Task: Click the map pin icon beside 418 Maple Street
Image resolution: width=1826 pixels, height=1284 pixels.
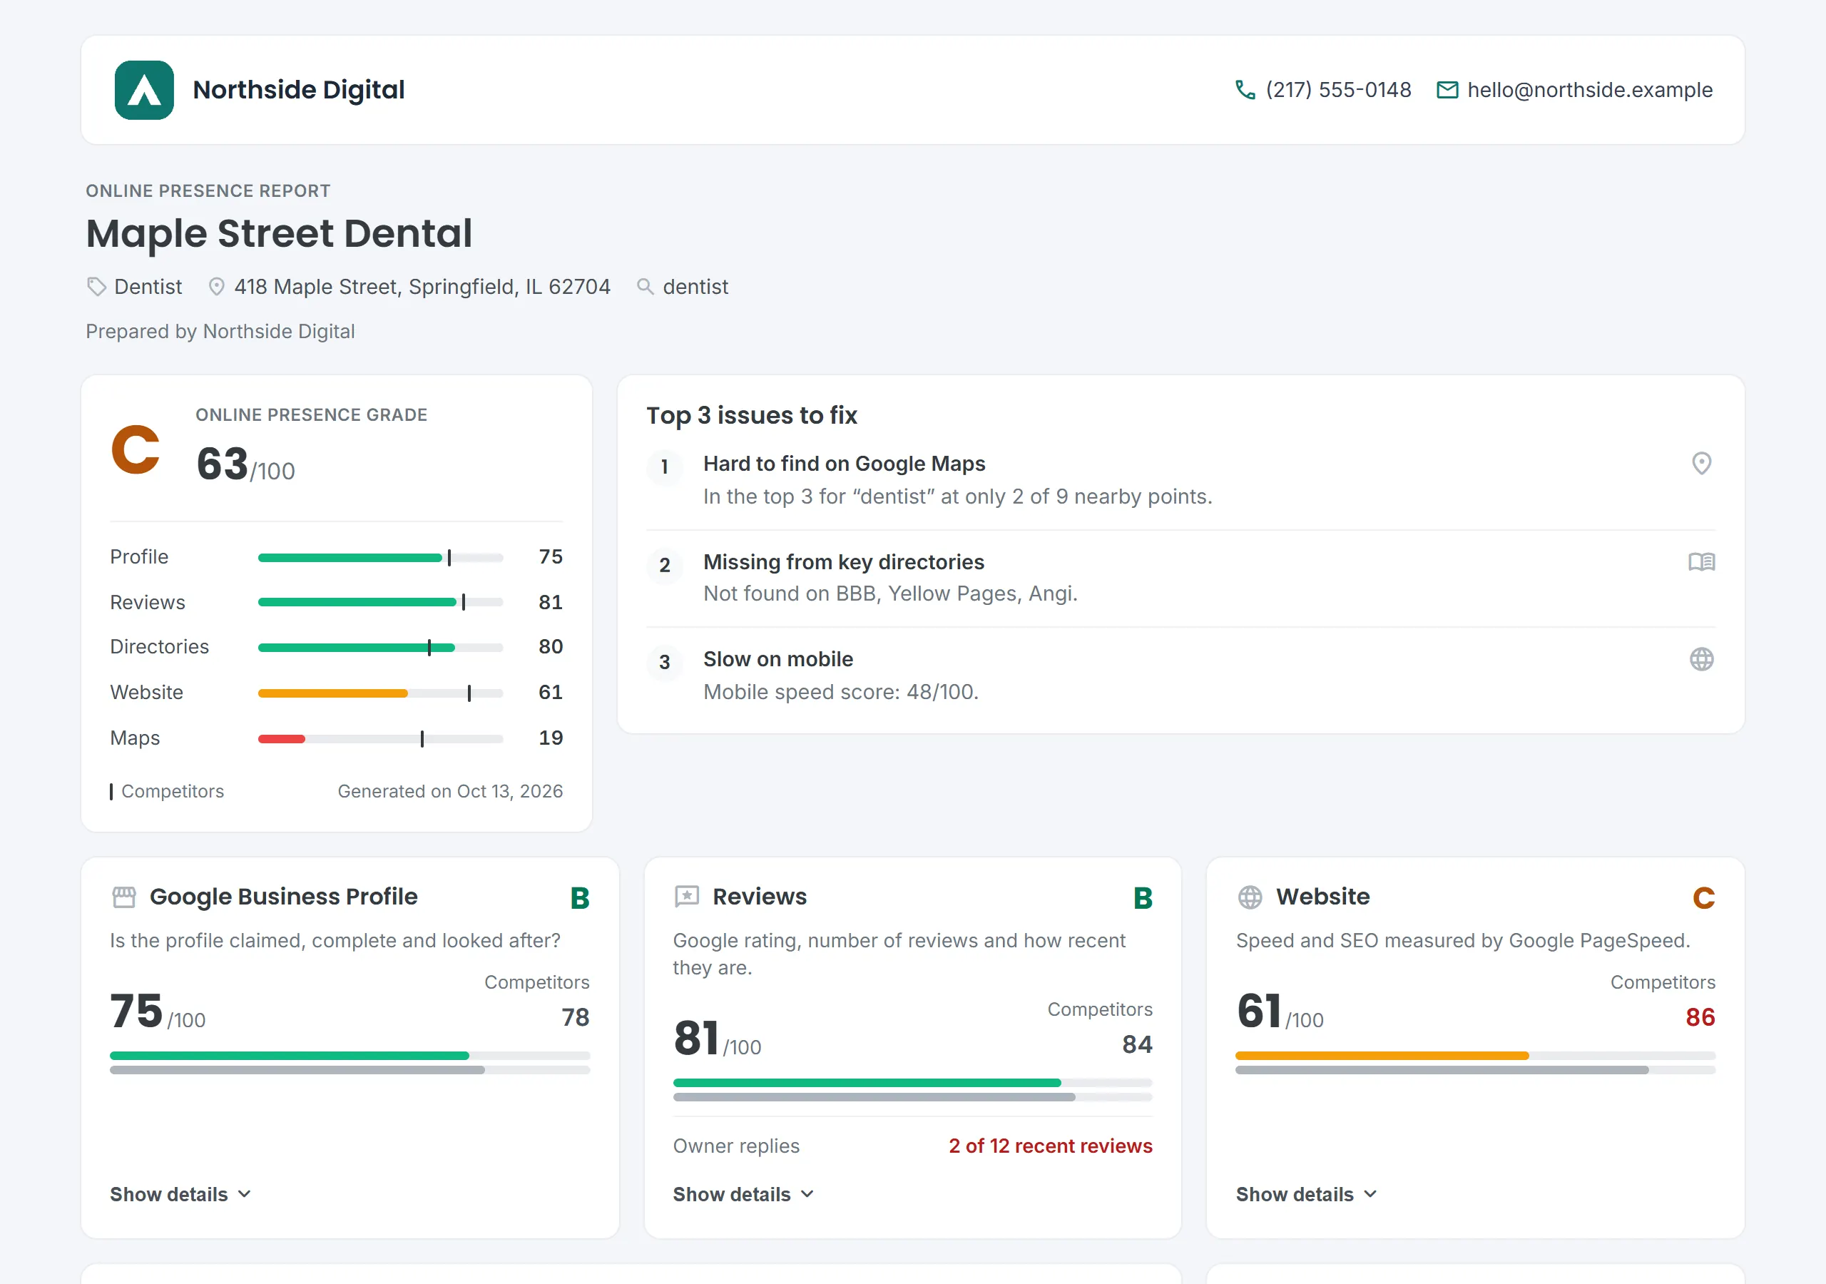Action: click(216, 286)
